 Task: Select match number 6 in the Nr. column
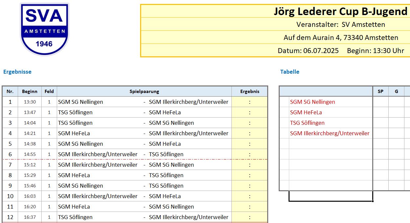[10, 154]
